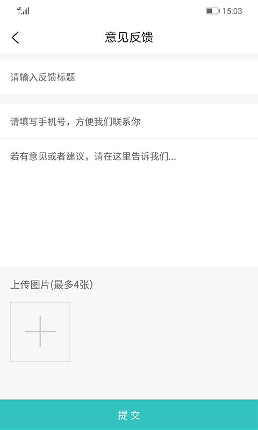Viewport: 258px width, 430px height.
Task: Tap gray area below the image upload box
Action: coord(129,381)
